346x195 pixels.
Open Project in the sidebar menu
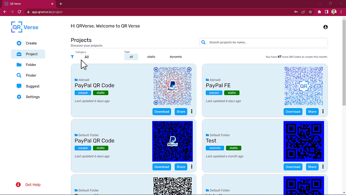(x=28, y=54)
